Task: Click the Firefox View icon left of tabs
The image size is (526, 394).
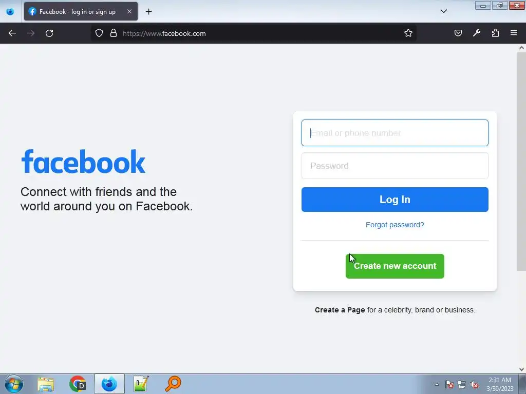Action: (x=10, y=12)
